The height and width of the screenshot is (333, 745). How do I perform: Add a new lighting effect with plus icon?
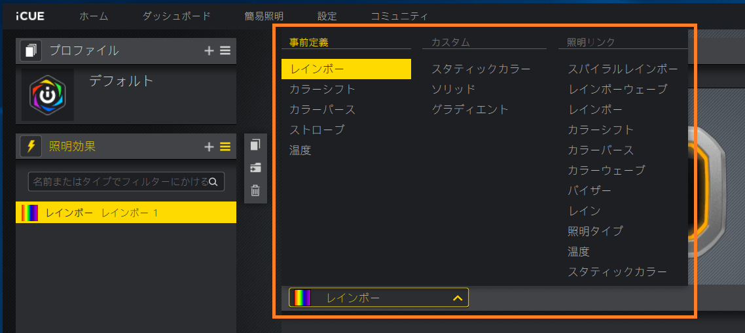209,147
